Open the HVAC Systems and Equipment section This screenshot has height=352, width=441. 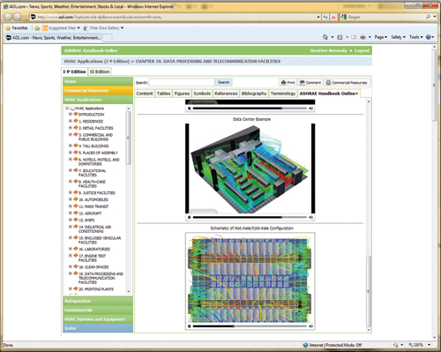(x=98, y=319)
